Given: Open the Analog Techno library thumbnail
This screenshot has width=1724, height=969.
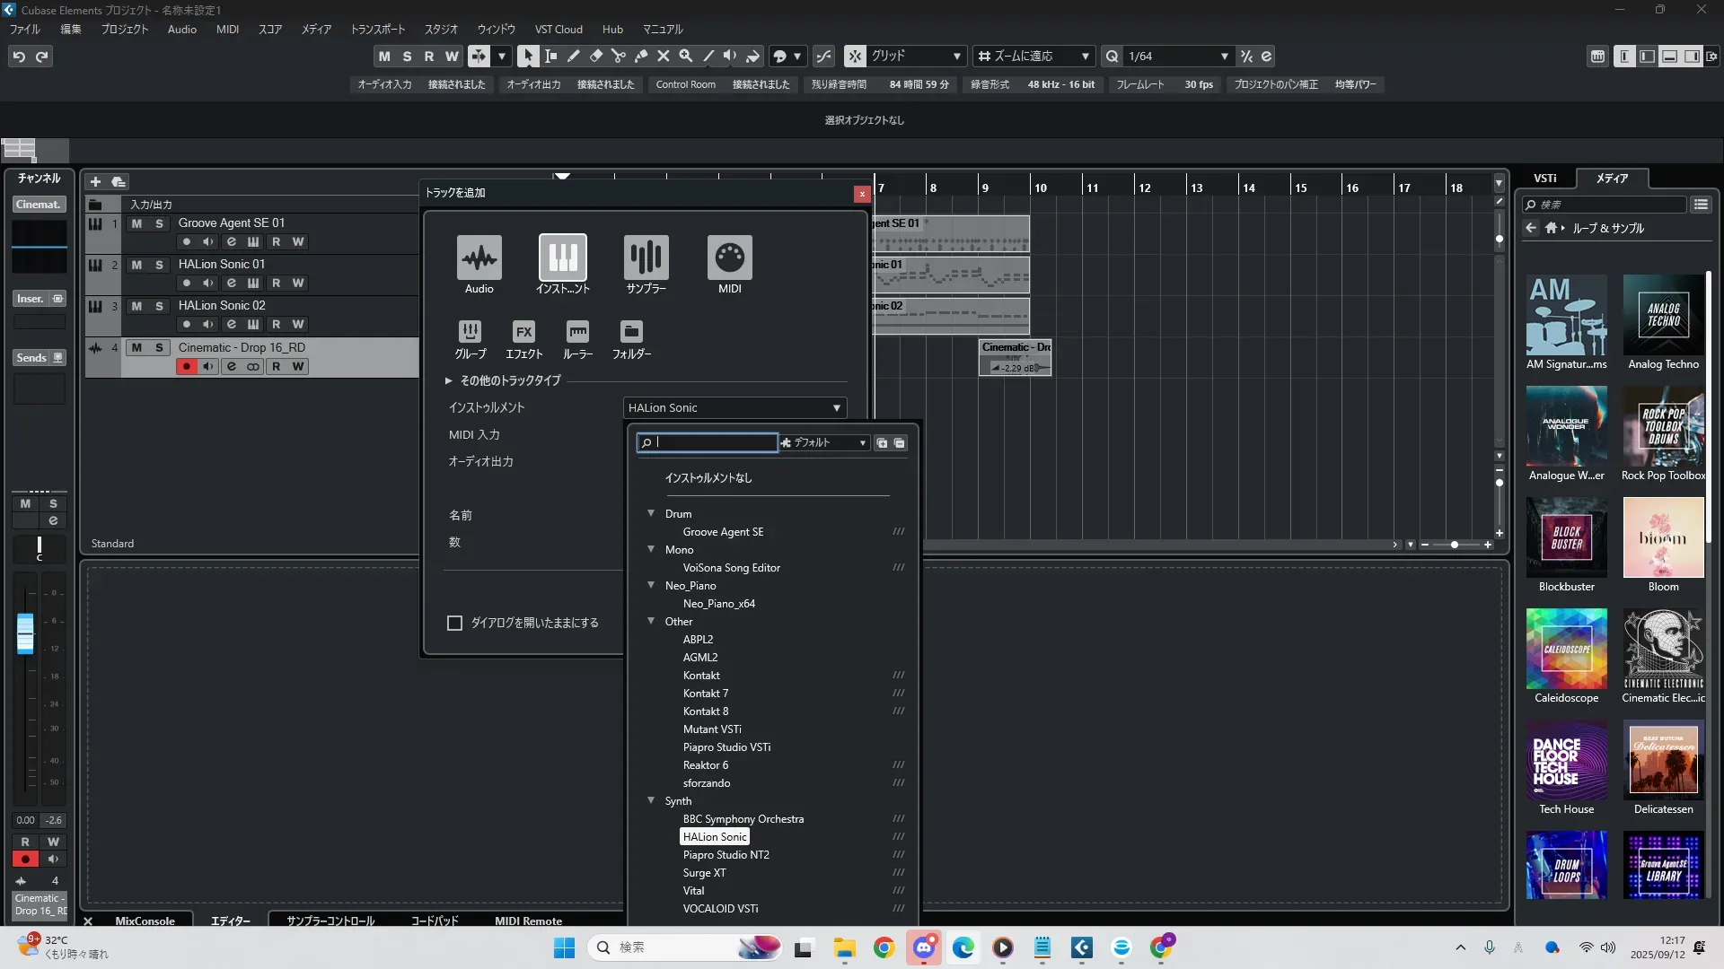Looking at the screenshot, I should [x=1663, y=316].
